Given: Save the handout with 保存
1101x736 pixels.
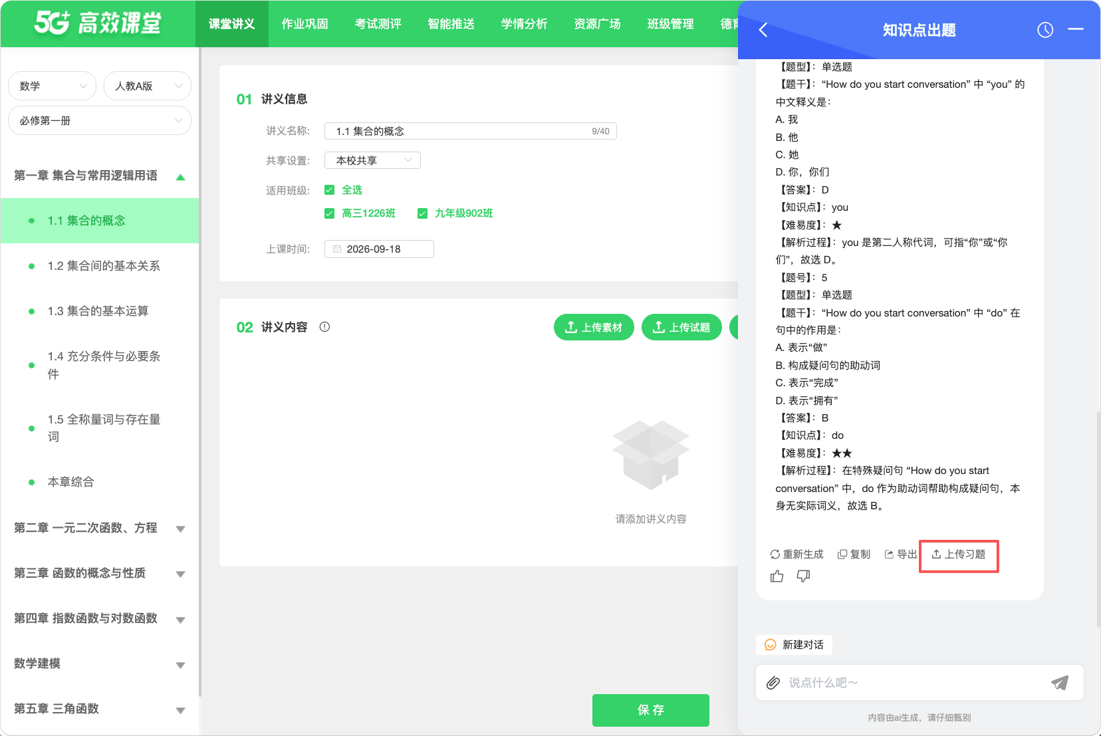Looking at the screenshot, I should (x=651, y=710).
